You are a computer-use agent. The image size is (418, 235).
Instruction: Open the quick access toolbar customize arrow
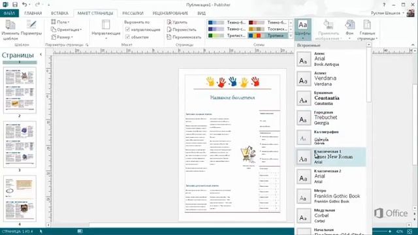(48, 5)
